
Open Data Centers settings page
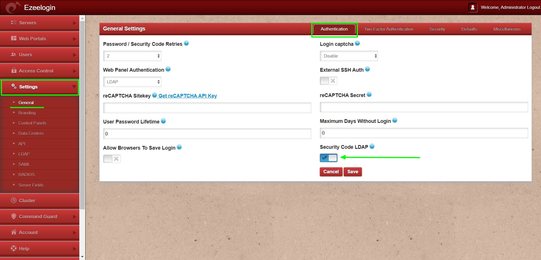pyautogui.click(x=31, y=133)
